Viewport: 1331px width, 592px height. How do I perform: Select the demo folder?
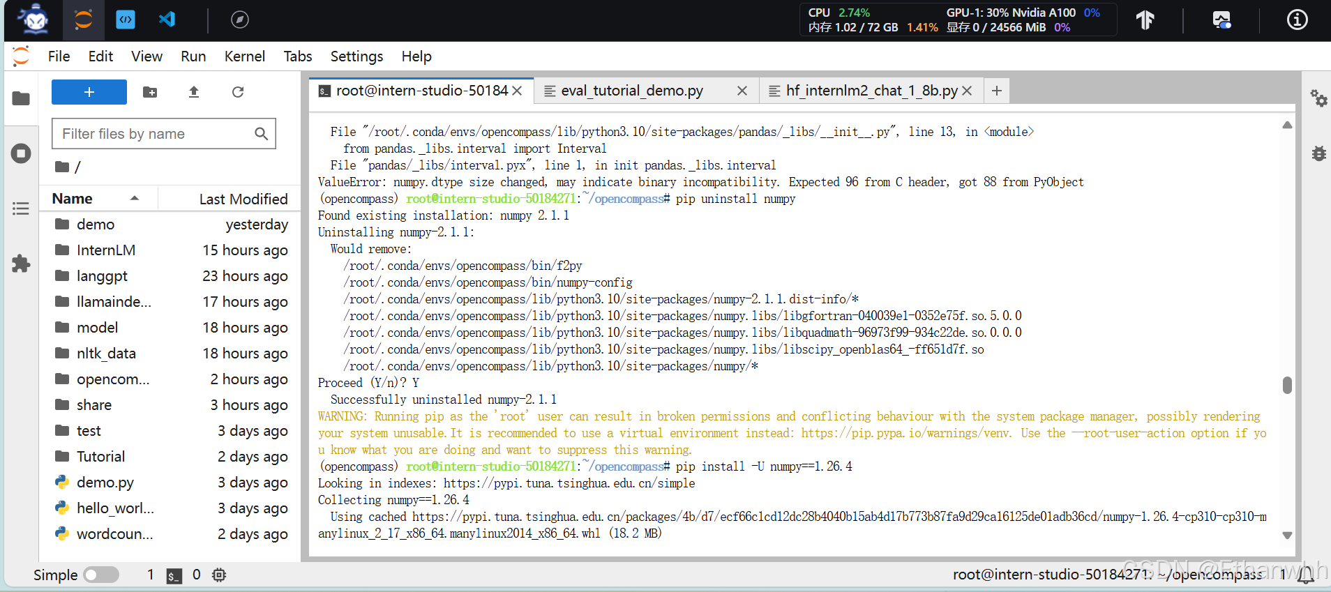tap(170, 225)
